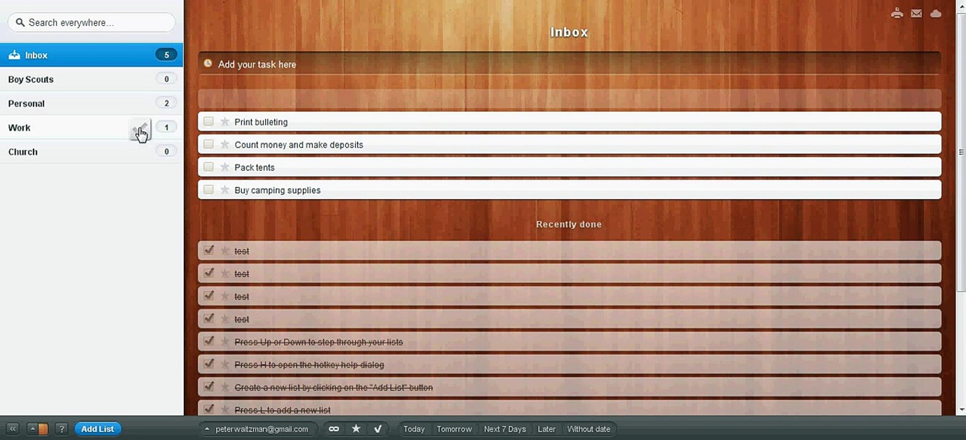Click the edit pencil icon on Work list
Screen dimensions: 966x440
click(140, 128)
